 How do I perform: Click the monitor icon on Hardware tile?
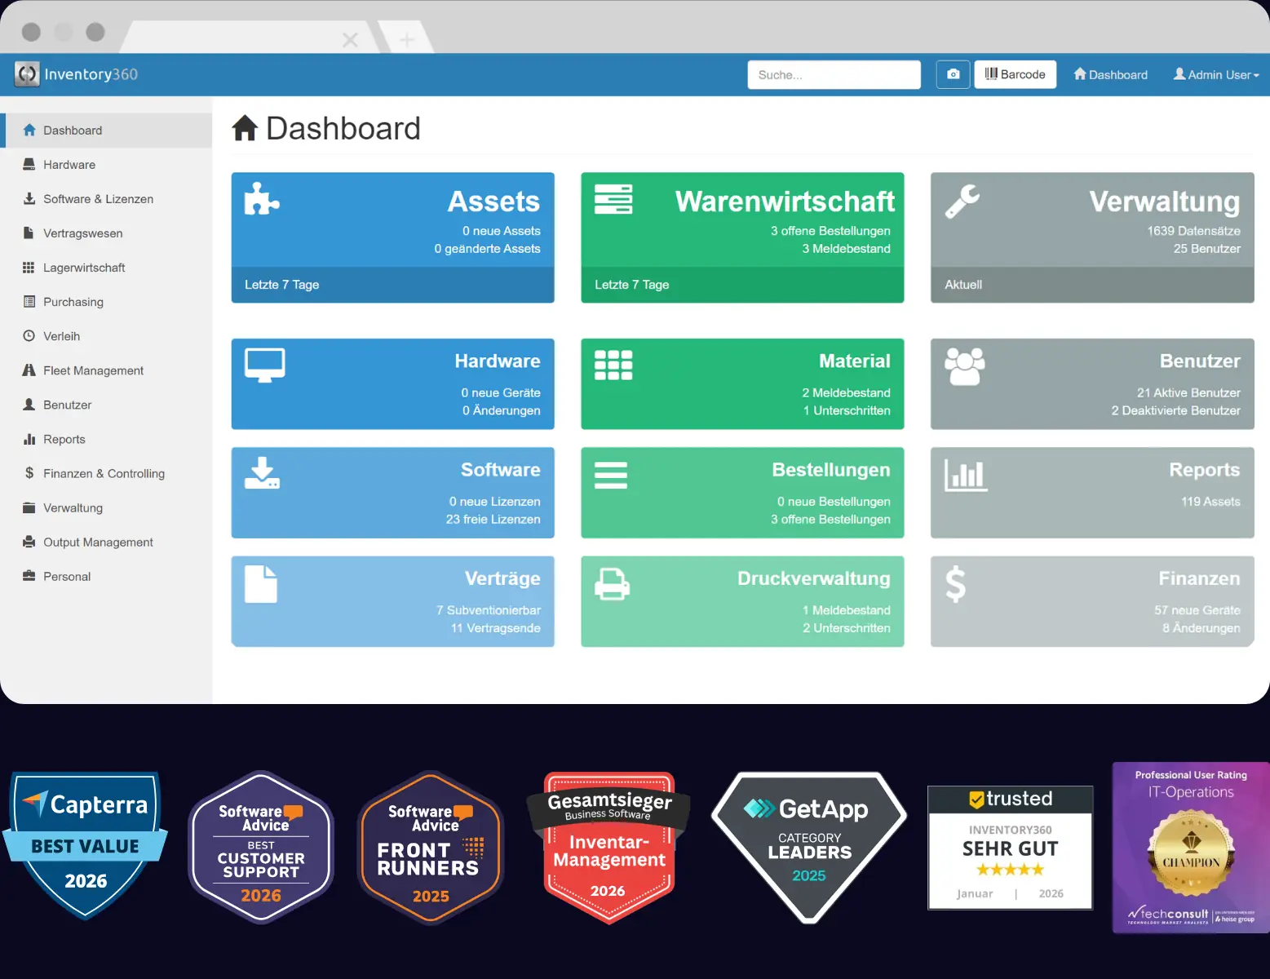[265, 365]
